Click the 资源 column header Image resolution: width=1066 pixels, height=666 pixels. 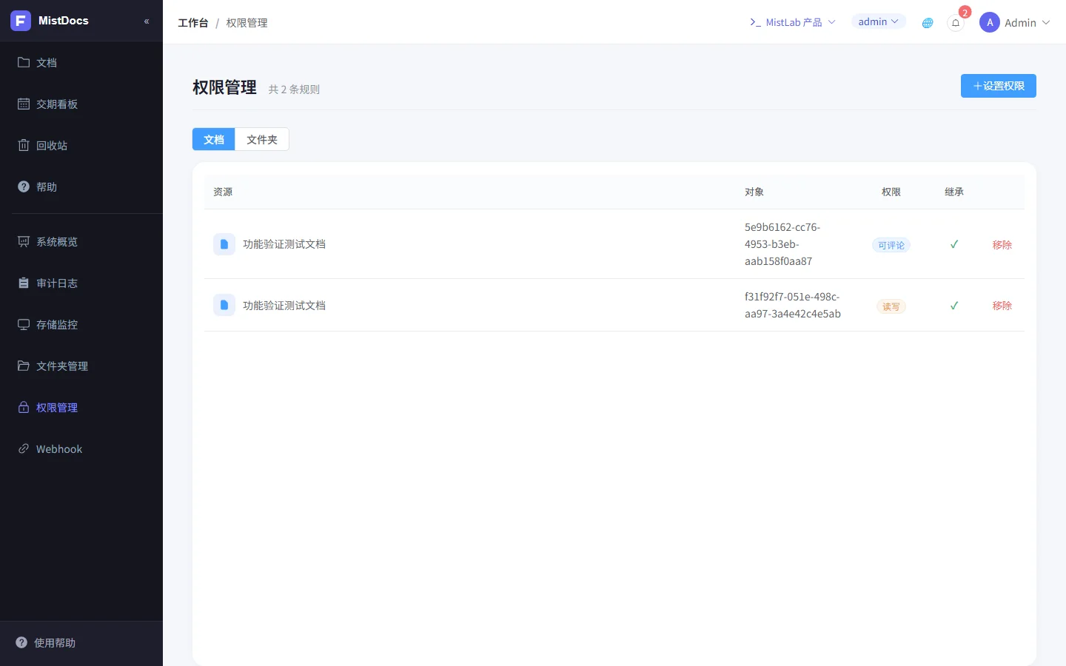click(x=223, y=192)
